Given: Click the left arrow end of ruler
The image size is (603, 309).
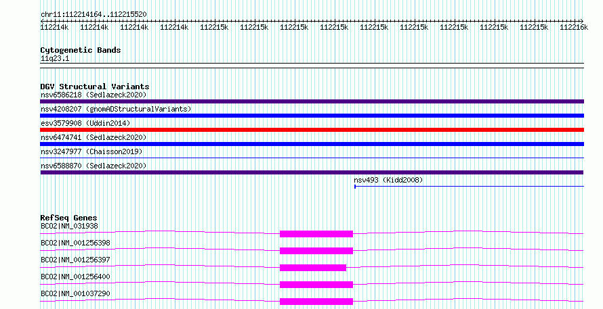Looking at the screenshot, I should pyautogui.click(x=42, y=21).
